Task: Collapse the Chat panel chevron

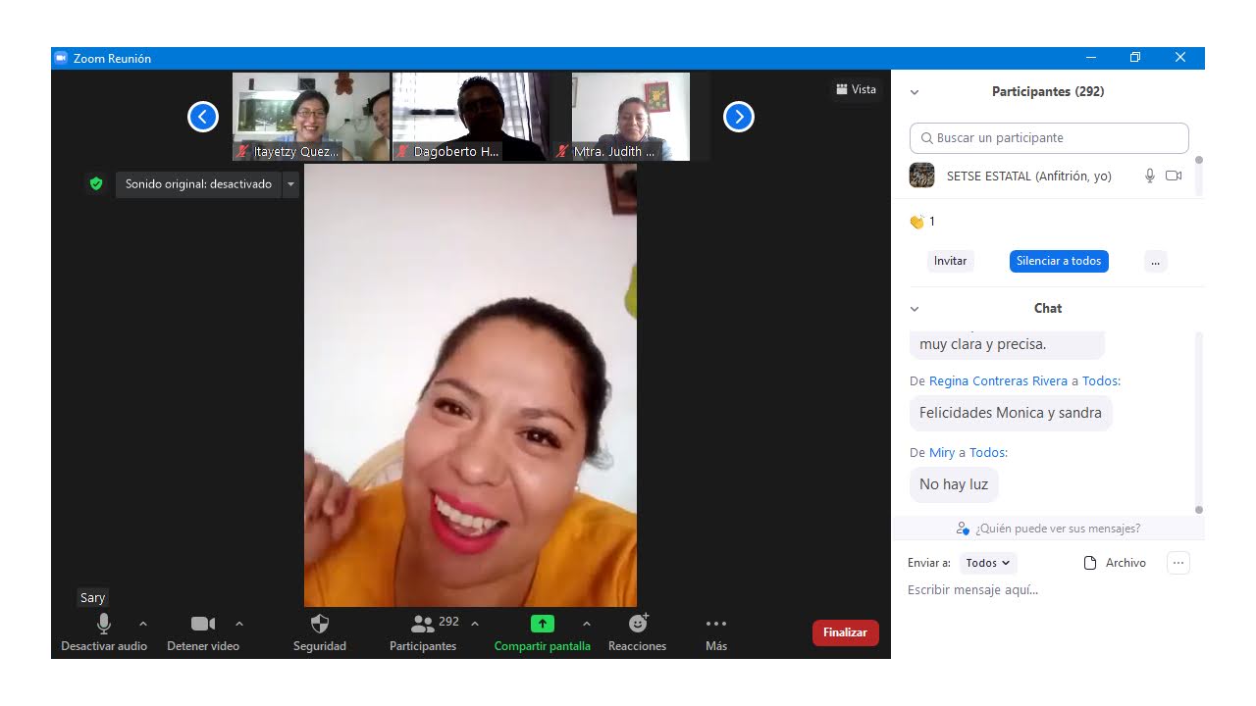Action: click(915, 309)
